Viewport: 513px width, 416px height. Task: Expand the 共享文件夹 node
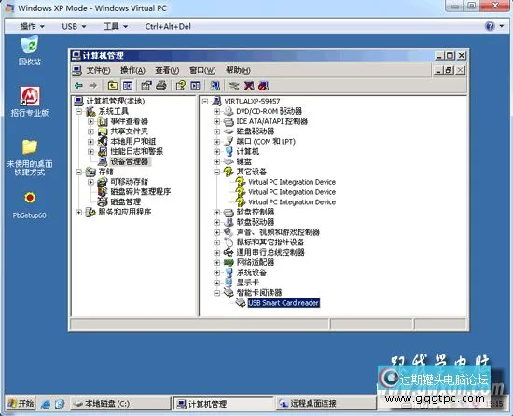pyautogui.click(x=91, y=132)
